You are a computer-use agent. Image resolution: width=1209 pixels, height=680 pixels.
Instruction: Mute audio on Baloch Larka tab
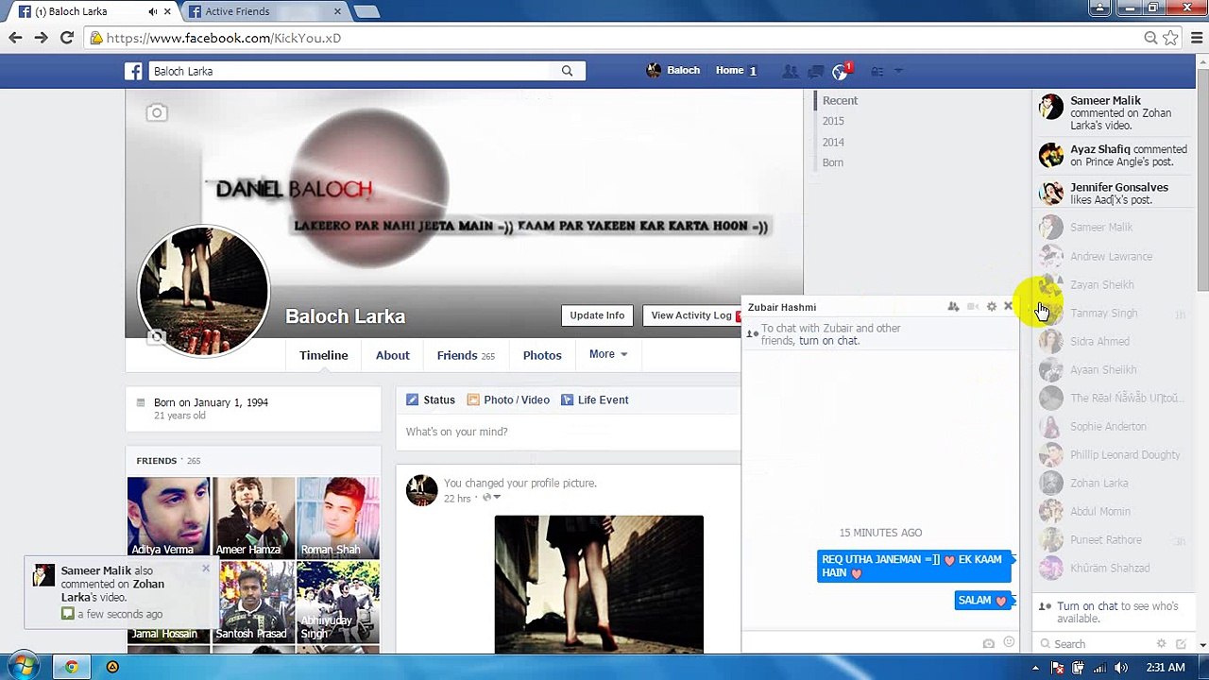(152, 11)
